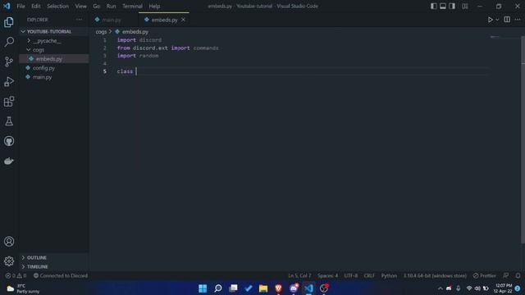Viewport: 525px width, 295px height.
Task: Open the Explorer view in activity bar
Action: pos(9,22)
